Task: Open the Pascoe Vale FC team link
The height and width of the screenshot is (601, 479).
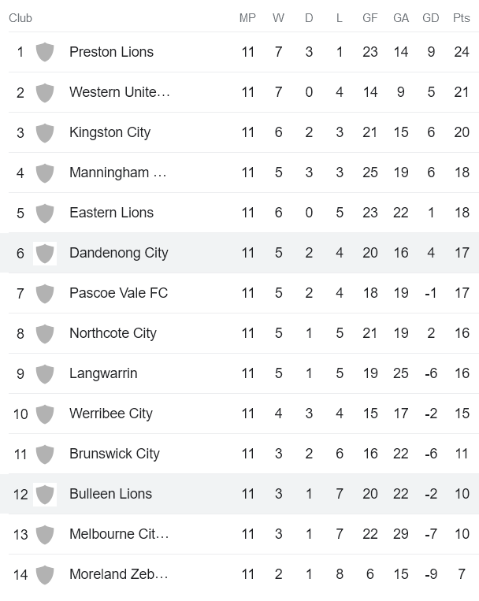Action: coord(118,293)
